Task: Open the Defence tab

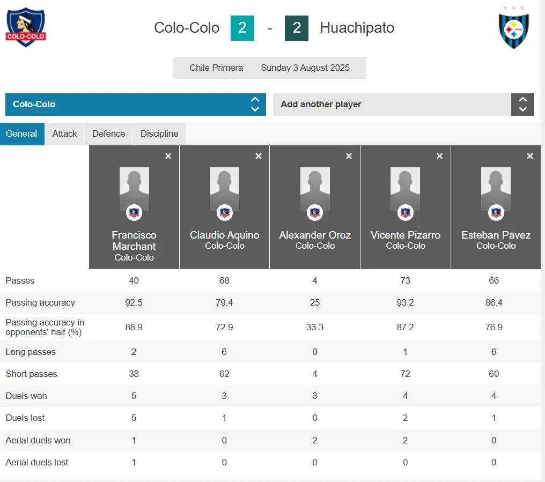Action: pyautogui.click(x=108, y=134)
